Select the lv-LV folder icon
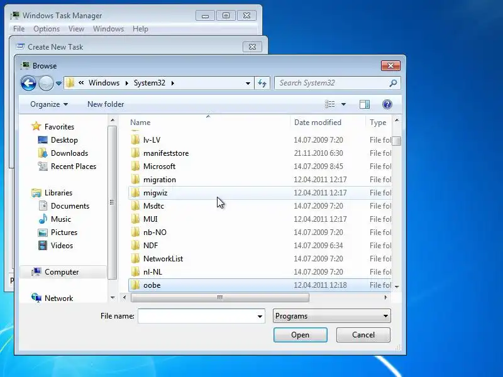The image size is (503, 377). [135, 139]
